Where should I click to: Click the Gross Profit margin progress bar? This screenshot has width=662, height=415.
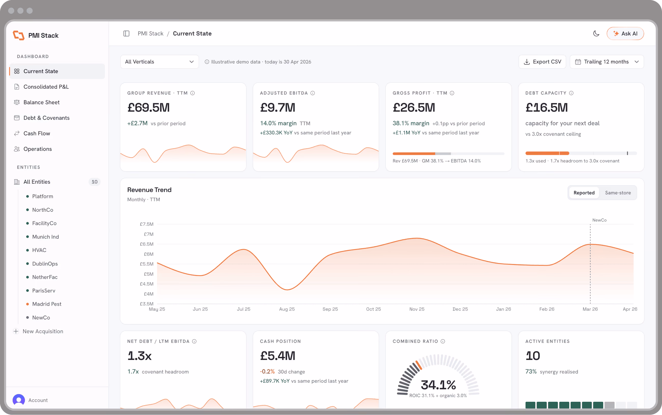click(448, 154)
